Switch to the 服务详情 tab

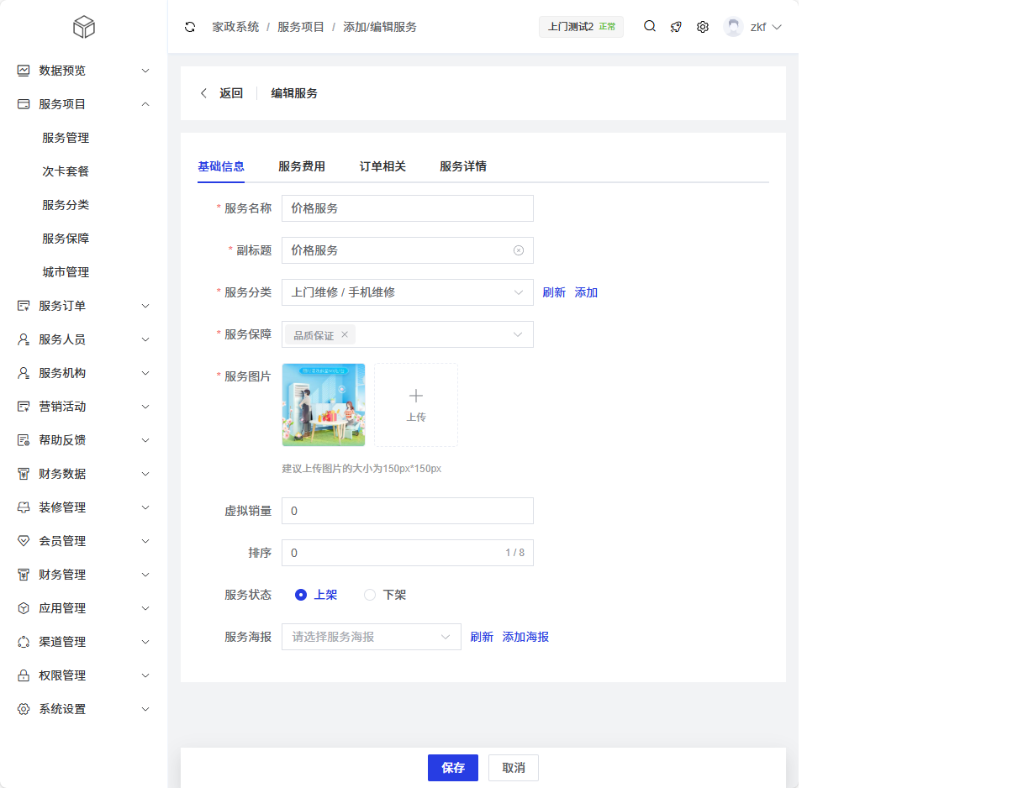(463, 166)
